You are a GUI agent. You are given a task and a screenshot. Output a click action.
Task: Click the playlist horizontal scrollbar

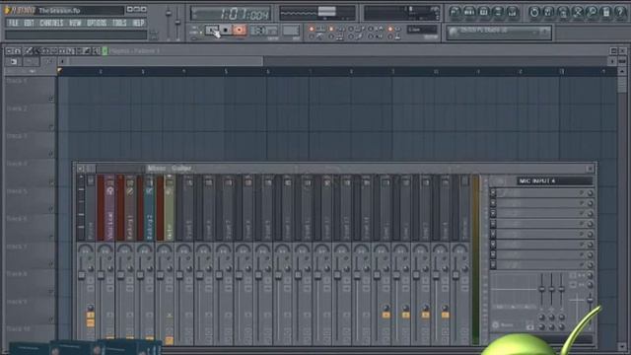click(x=166, y=61)
